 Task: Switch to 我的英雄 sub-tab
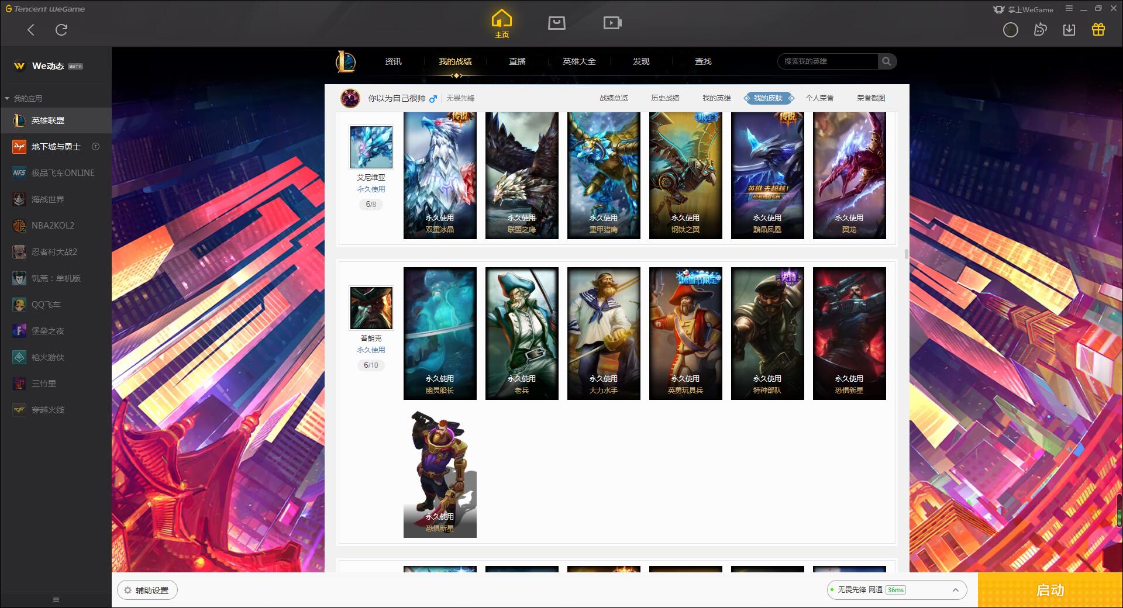pos(716,98)
